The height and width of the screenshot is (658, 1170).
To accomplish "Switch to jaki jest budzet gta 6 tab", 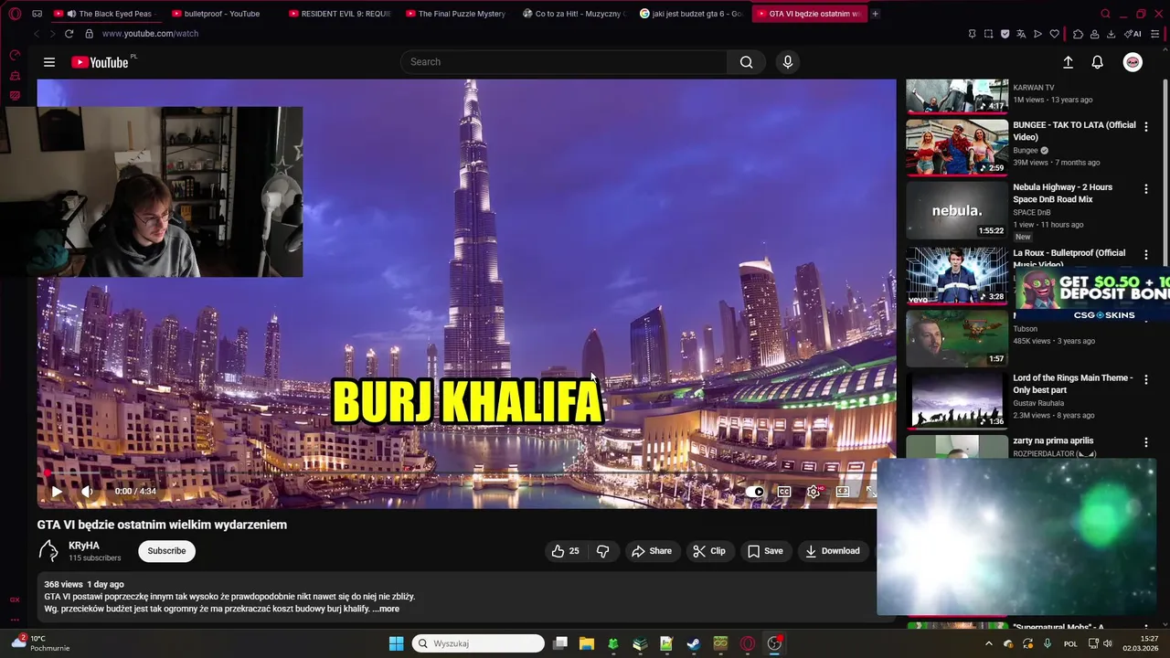I will [x=692, y=14].
